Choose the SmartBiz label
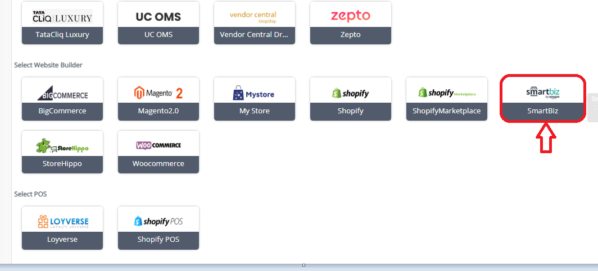This screenshot has width=598, height=271. point(543,111)
